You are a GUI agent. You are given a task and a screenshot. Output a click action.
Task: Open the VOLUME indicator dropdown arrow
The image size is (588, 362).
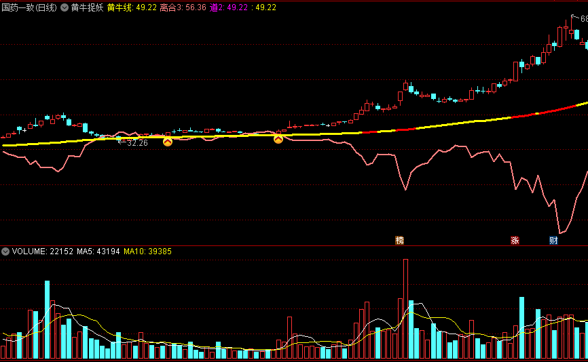[x=5, y=252]
